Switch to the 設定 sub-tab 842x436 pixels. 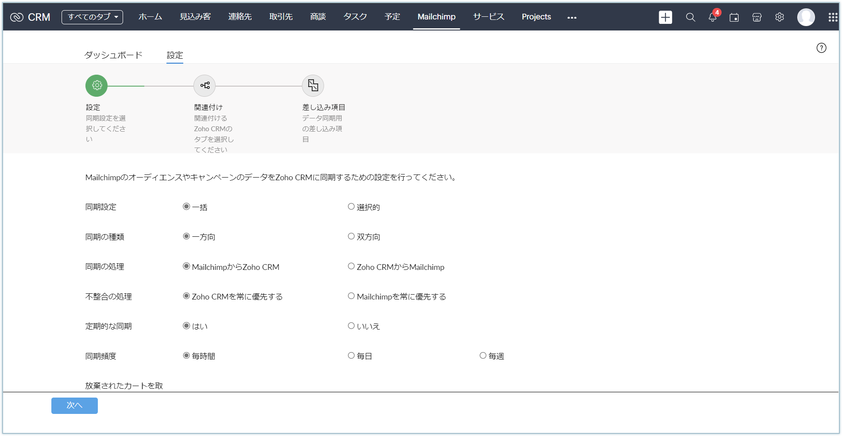(x=175, y=55)
